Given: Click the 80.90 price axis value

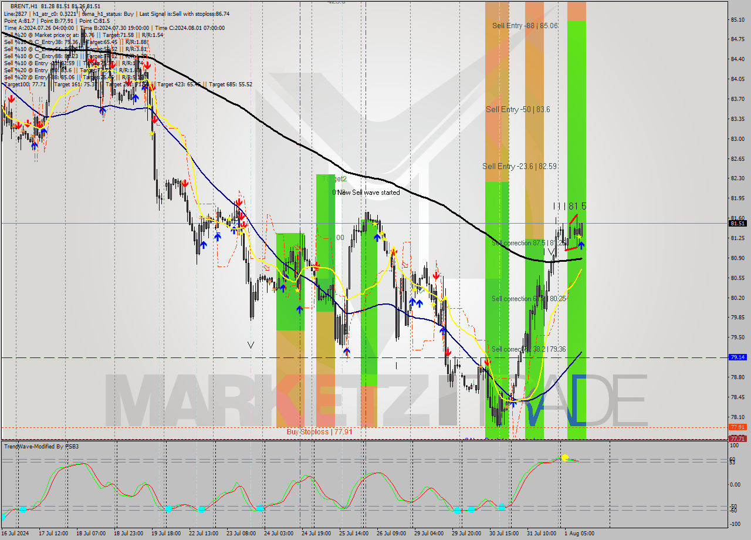Looking at the screenshot, I should [738, 258].
